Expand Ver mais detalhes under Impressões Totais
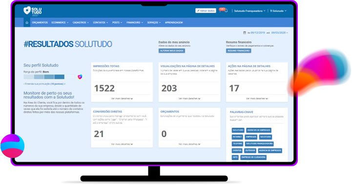Image resolution: width=352 pixels, height=185 pixels. (x=122, y=98)
